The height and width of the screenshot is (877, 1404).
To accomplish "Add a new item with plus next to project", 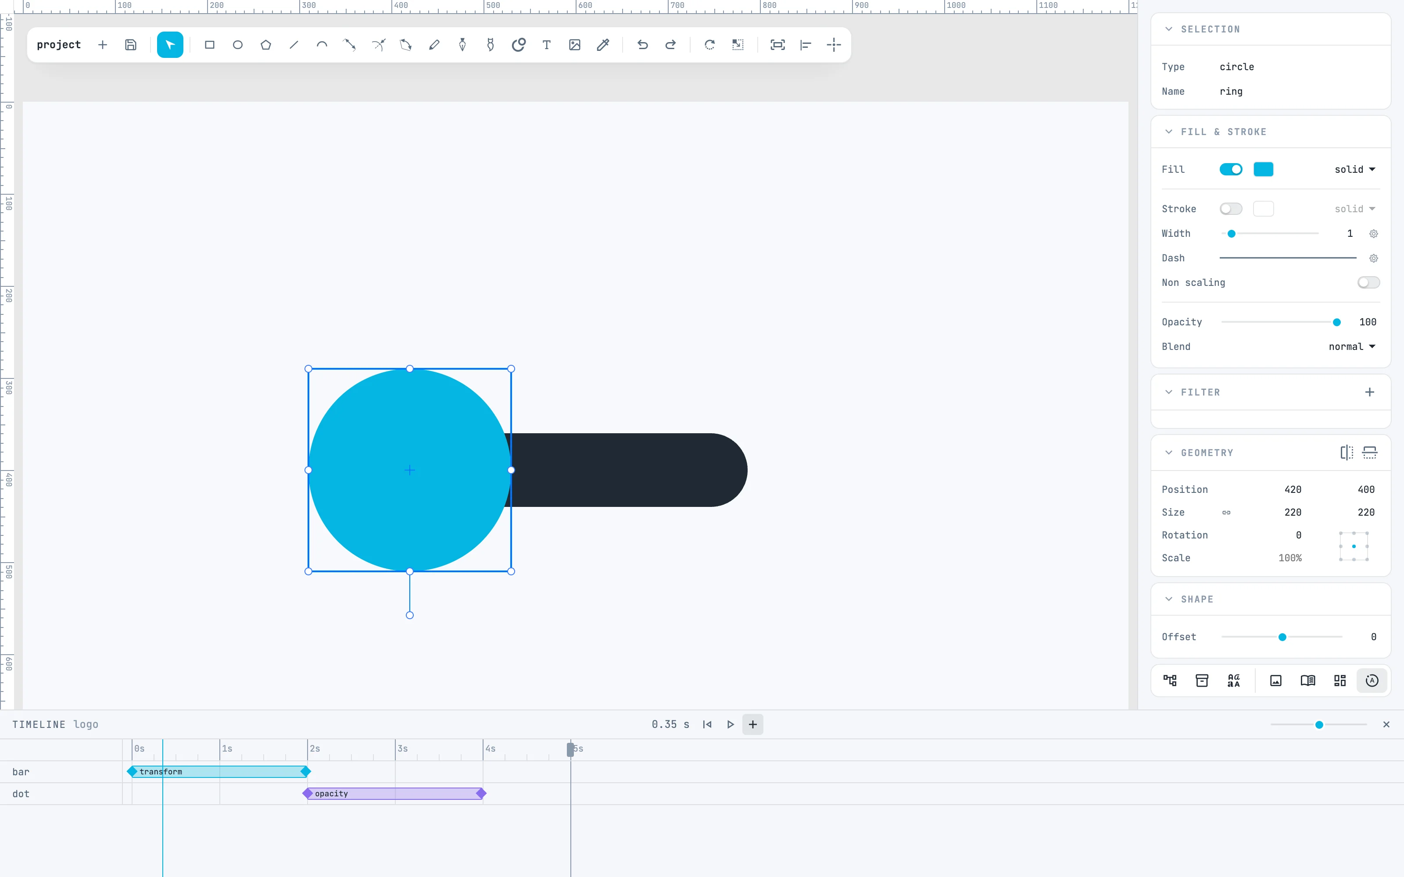I will [x=103, y=45].
